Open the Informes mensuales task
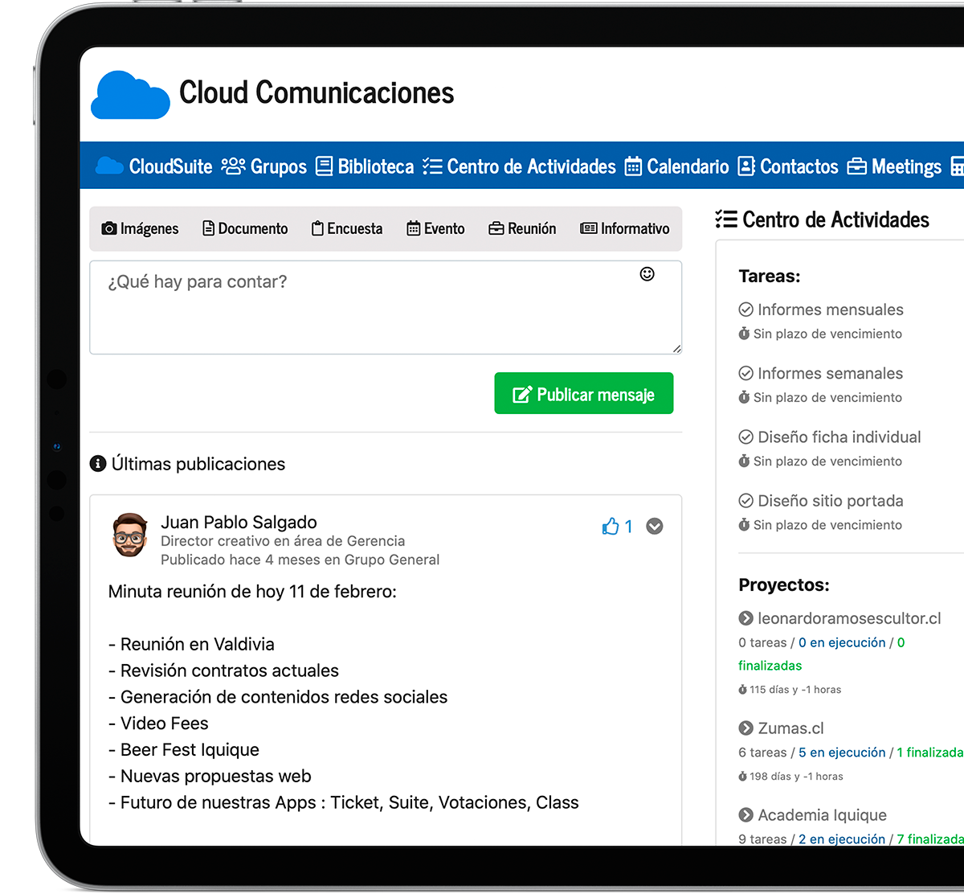 click(831, 310)
